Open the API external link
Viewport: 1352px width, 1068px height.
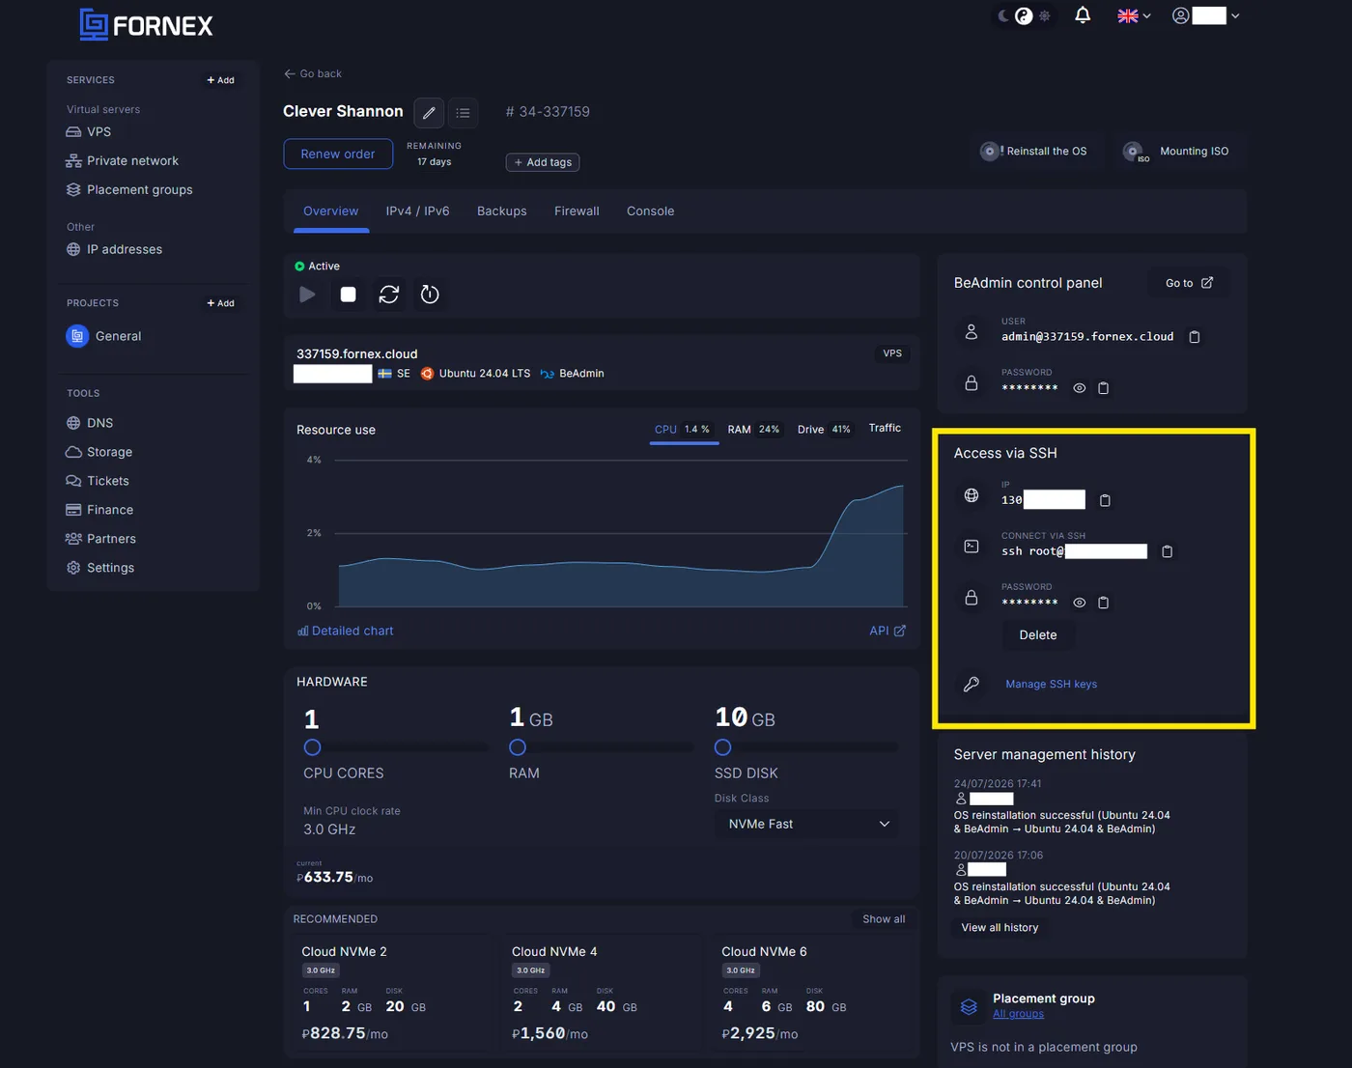[887, 631]
